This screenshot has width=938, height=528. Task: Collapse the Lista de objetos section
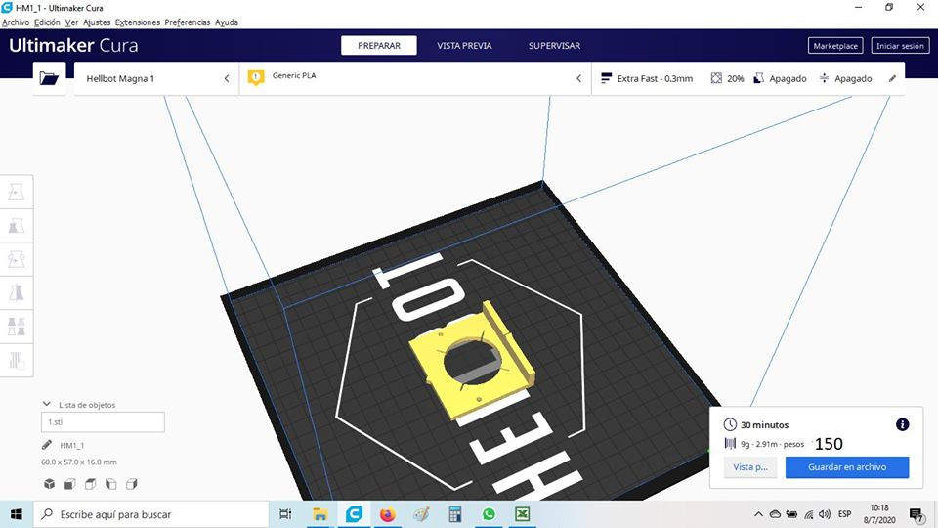coord(47,404)
